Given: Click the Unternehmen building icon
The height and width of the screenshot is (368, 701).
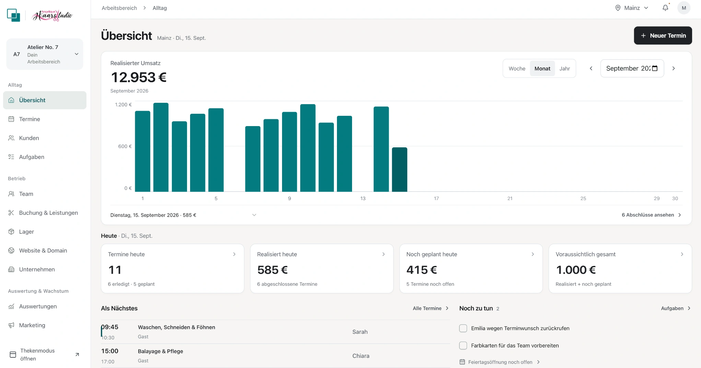Looking at the screenshot, I should click(x=11, y=269).
